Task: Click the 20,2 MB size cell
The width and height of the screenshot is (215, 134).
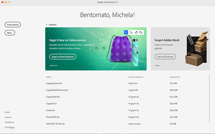Action: (x=173, y=117)
